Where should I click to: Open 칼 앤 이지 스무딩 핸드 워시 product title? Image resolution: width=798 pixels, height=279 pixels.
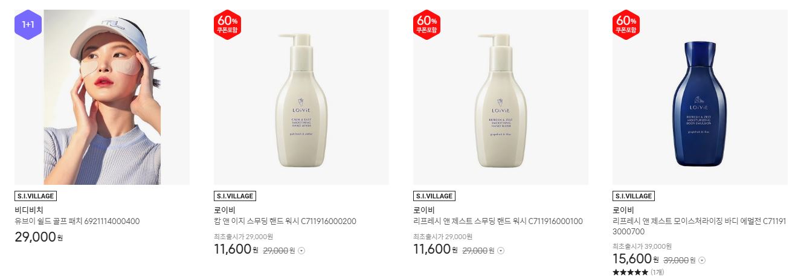(x=285, y=222)
